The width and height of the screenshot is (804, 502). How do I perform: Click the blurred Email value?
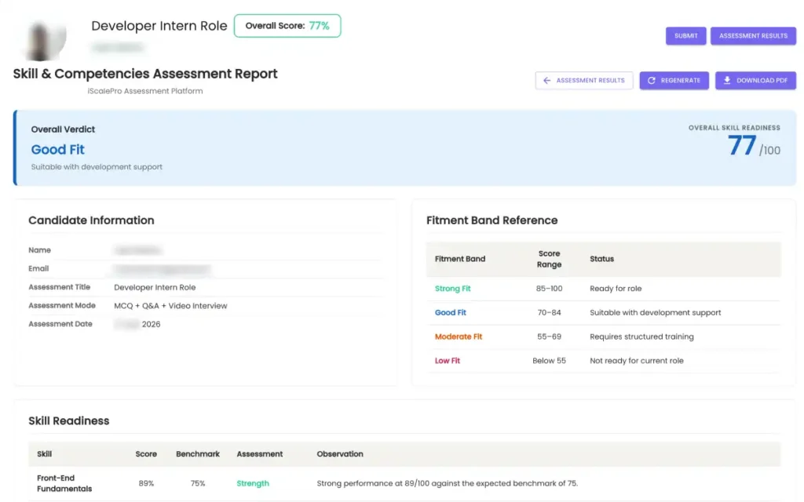tap(162, 269)
